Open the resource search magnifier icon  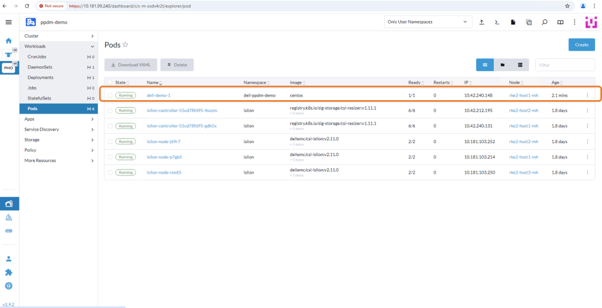pyautogui.click(x=544, y=22)
